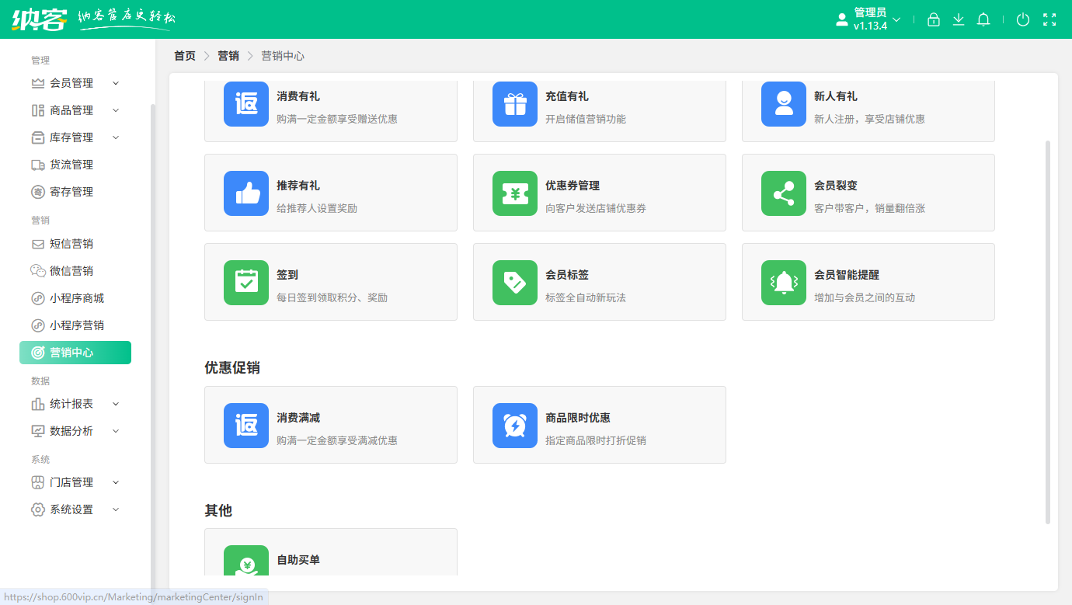Viewport: 1072px width, 605px height.
Task: Click the 会员裂变 share icon
Action: 784,193
